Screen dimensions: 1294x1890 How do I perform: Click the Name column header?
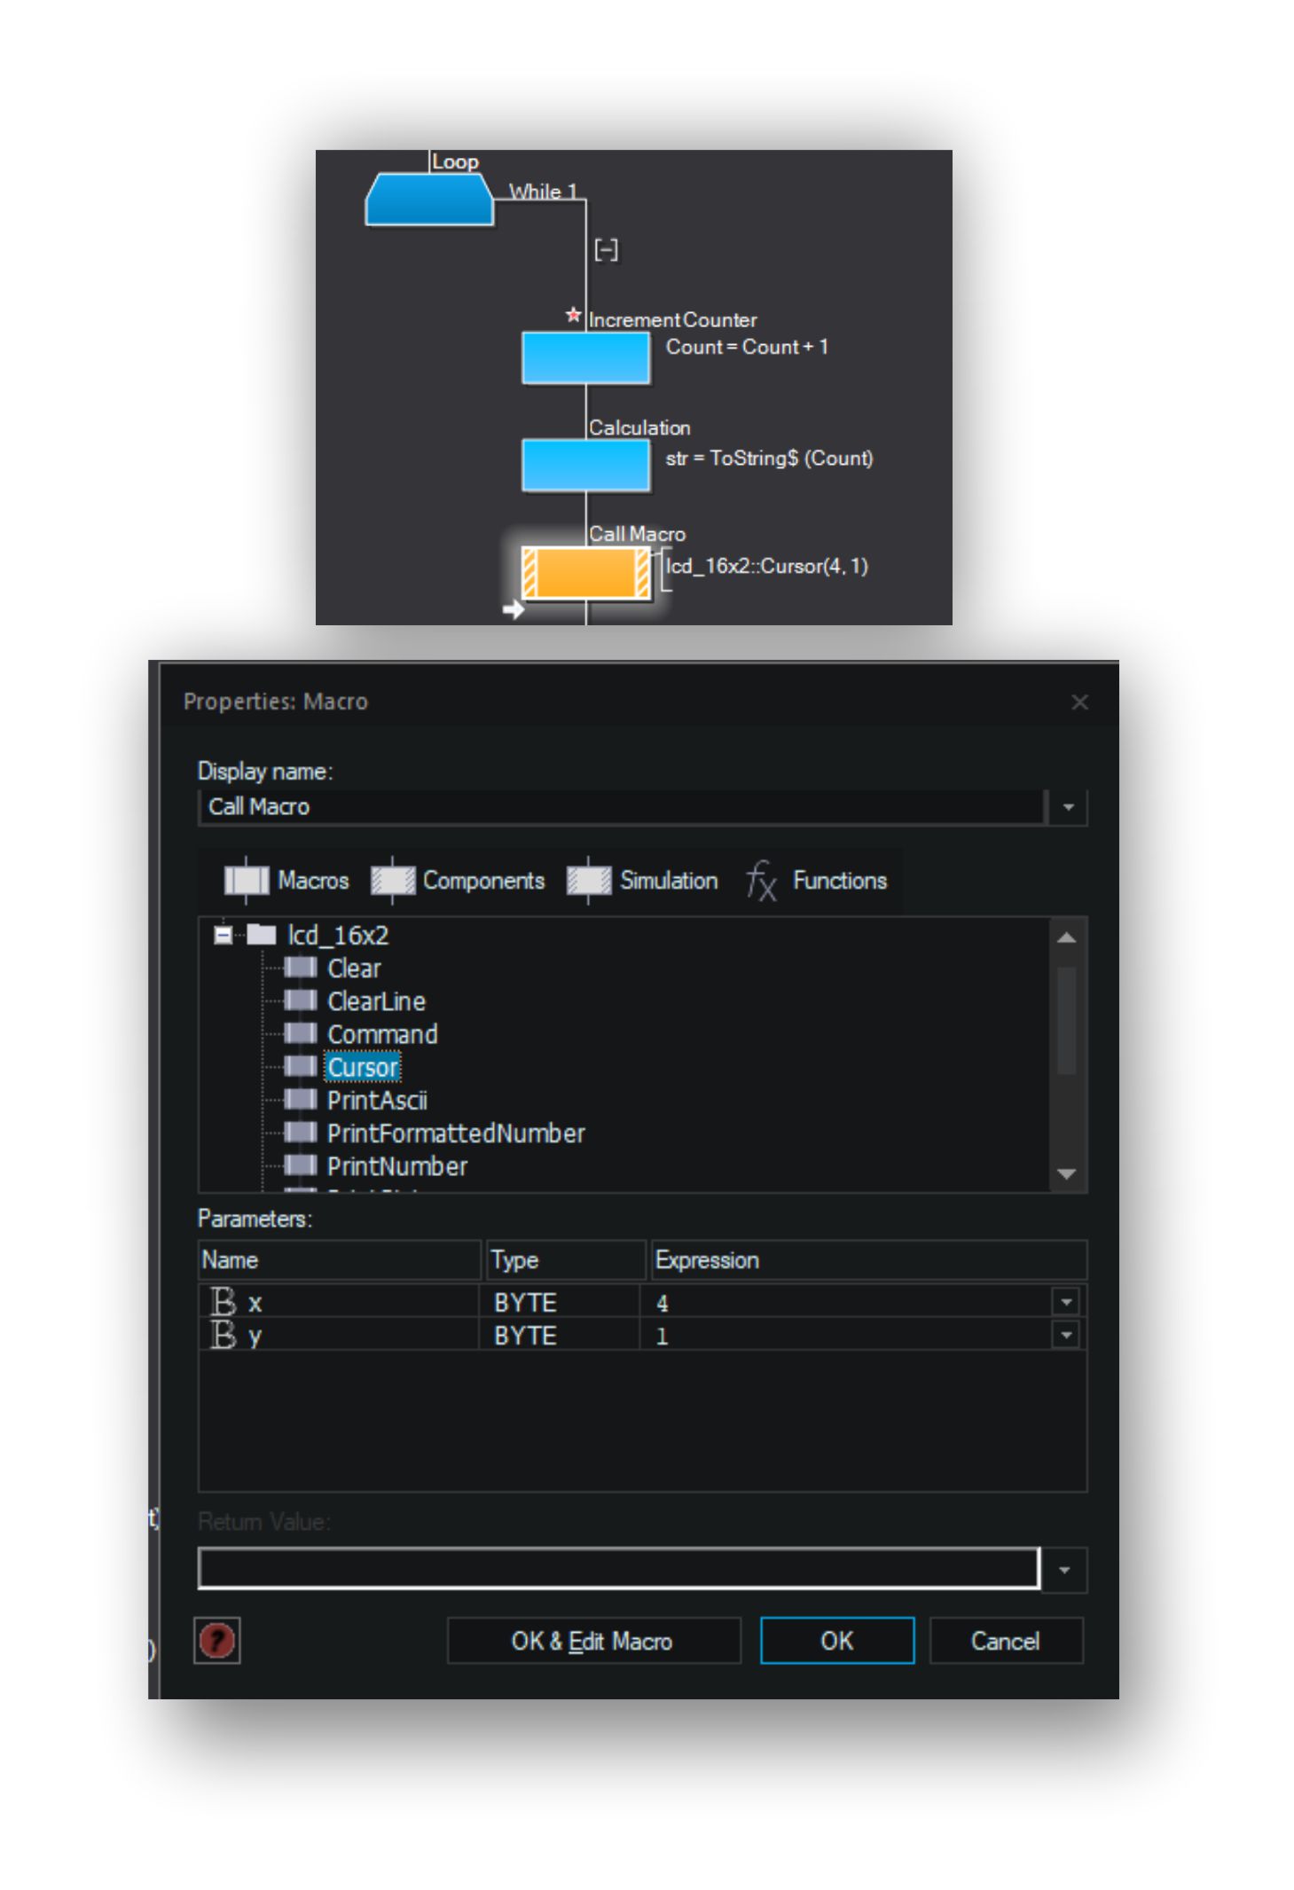[340, 1259]
